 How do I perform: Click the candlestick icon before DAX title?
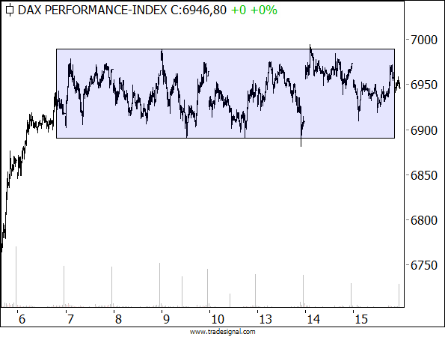10,10
